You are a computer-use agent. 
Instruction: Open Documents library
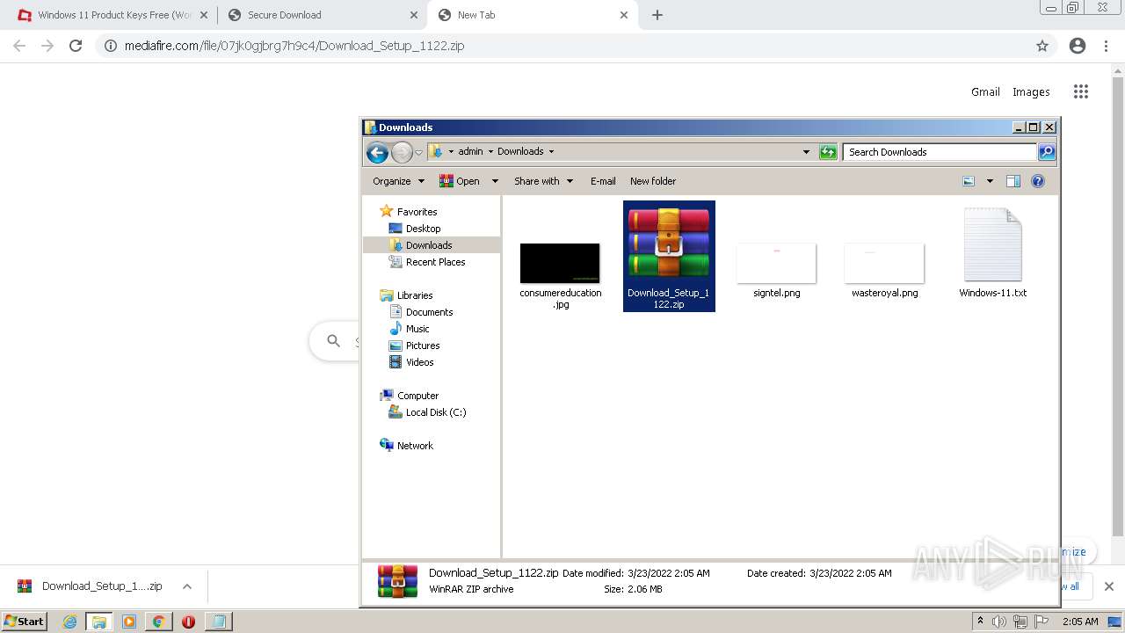click(x=429, y=312)
